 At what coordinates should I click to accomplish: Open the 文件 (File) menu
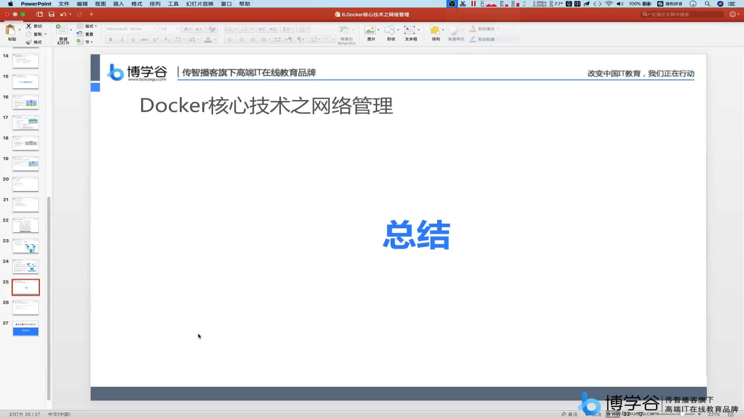coord(64,4)
